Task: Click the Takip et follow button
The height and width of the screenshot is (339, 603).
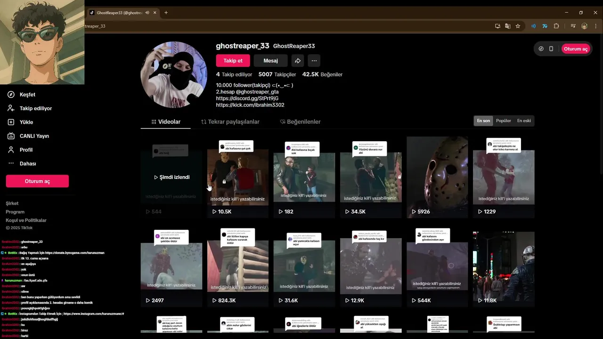Action: 233,61
